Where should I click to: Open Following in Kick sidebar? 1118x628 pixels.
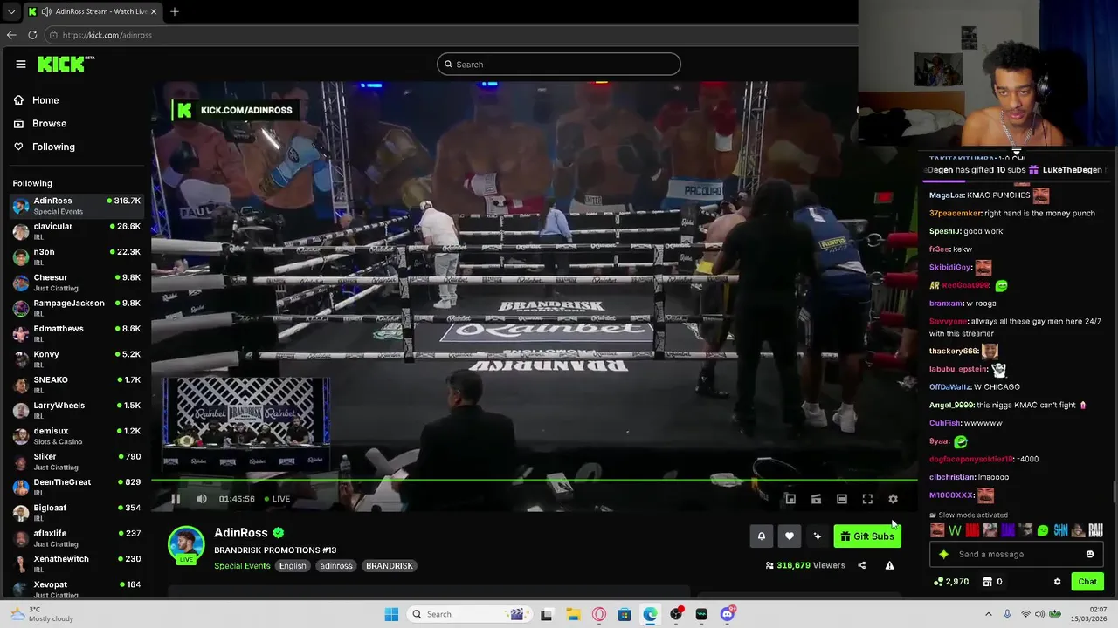(45, 147)
